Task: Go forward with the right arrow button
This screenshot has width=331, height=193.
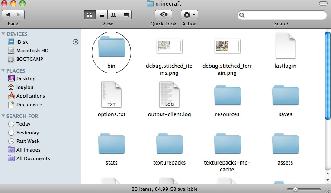Action: [x=19, y=15]
